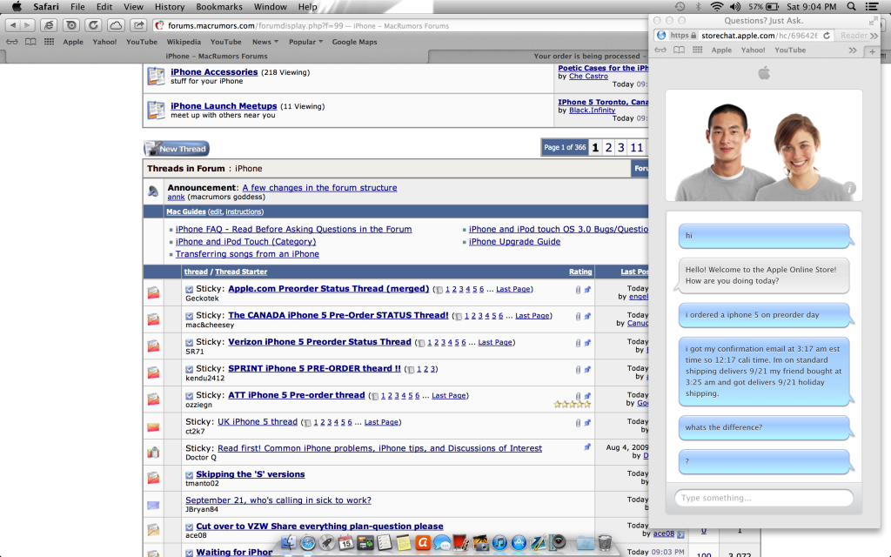This screenshot has height=557, width=891.
Task: Toggle checkbox for Verizon iPhone 5 Preorder thread
Action: 189,343
